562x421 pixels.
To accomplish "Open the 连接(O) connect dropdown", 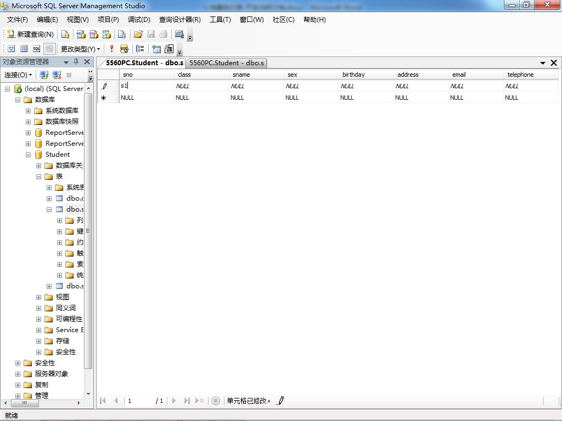I will coord(18,75).
